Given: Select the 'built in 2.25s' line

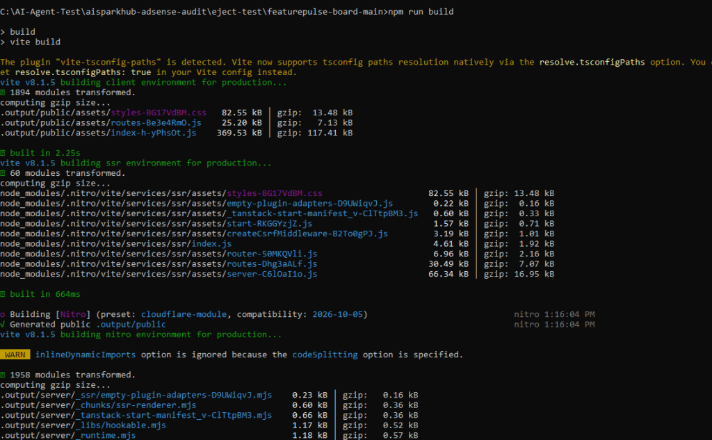Looking at the screenshot, I should click(40, 152).
